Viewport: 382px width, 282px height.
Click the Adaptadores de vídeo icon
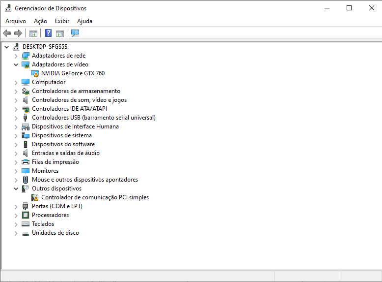click(26, 64)
